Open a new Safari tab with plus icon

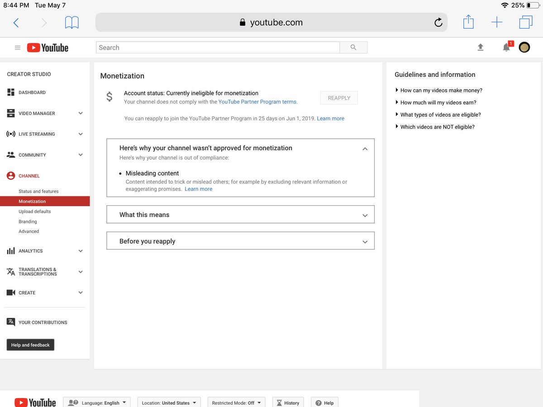[x=497, y=22]
